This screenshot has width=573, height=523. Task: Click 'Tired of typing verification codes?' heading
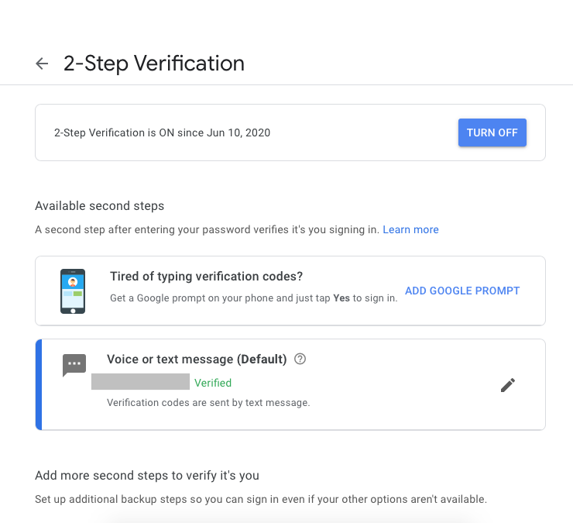[x=207, y=277]
